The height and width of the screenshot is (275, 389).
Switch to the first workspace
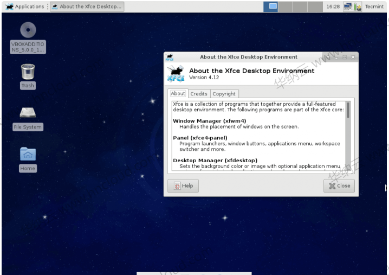271,7
